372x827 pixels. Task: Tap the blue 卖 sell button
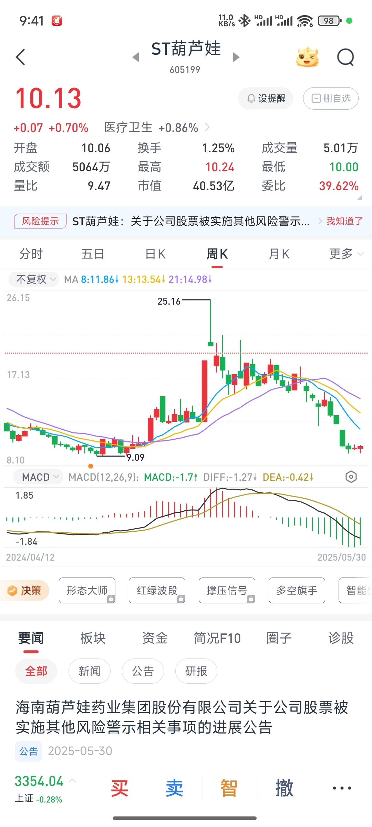pos(174,788)
